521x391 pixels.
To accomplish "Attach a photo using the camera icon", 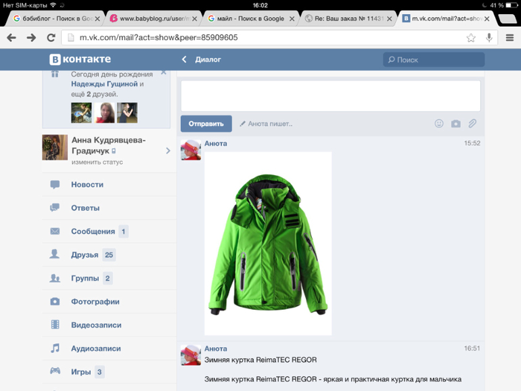I will [455, 124].
